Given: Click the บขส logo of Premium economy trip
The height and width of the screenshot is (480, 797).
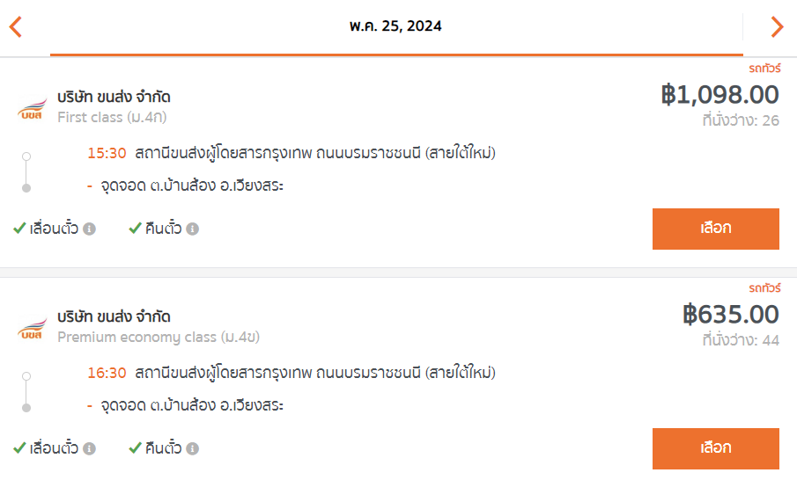Looking at the screenshot, I should pos(32,328).
